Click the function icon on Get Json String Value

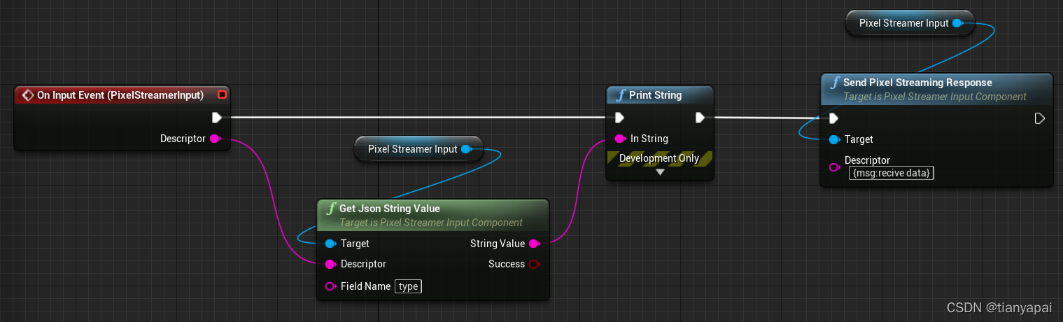tap(331, 209)
